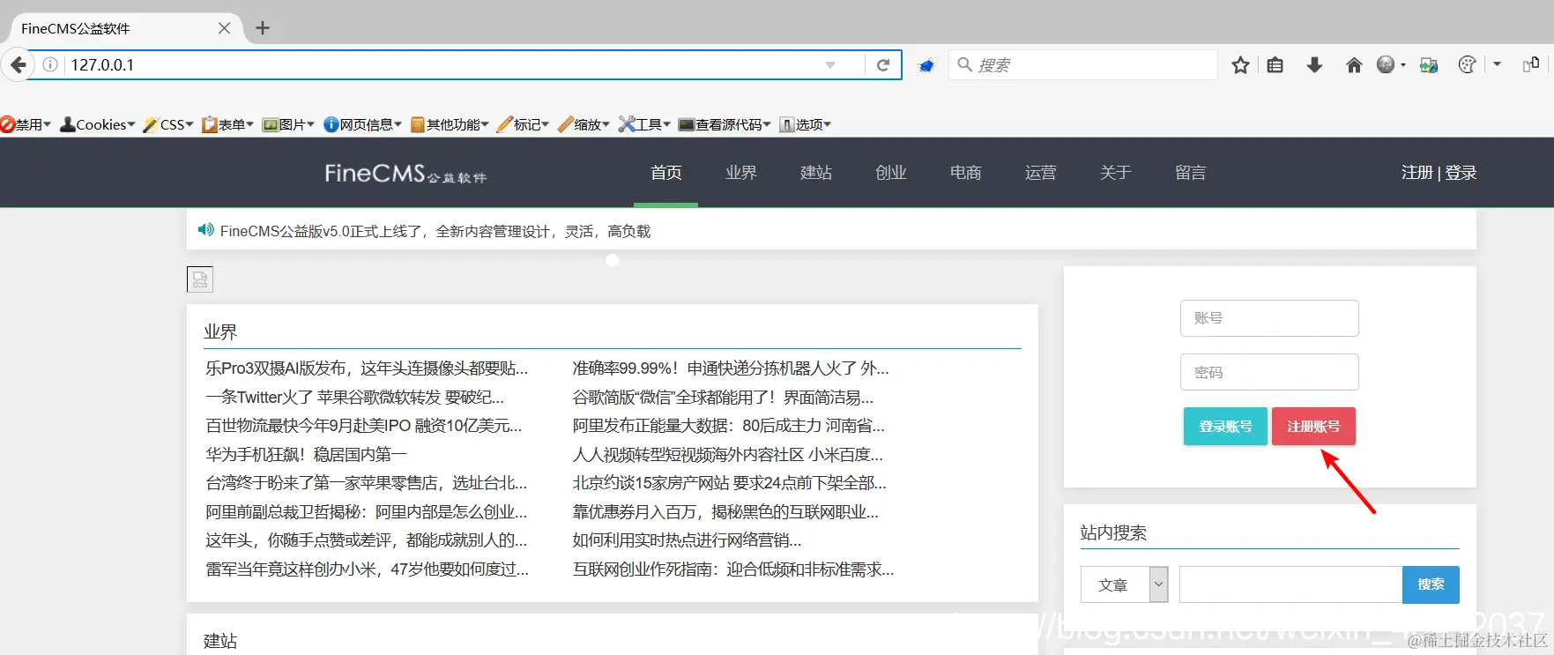Click the cookie extension icon
The width and height of the screenshot is (1554, 655).
click(1467, 64)
